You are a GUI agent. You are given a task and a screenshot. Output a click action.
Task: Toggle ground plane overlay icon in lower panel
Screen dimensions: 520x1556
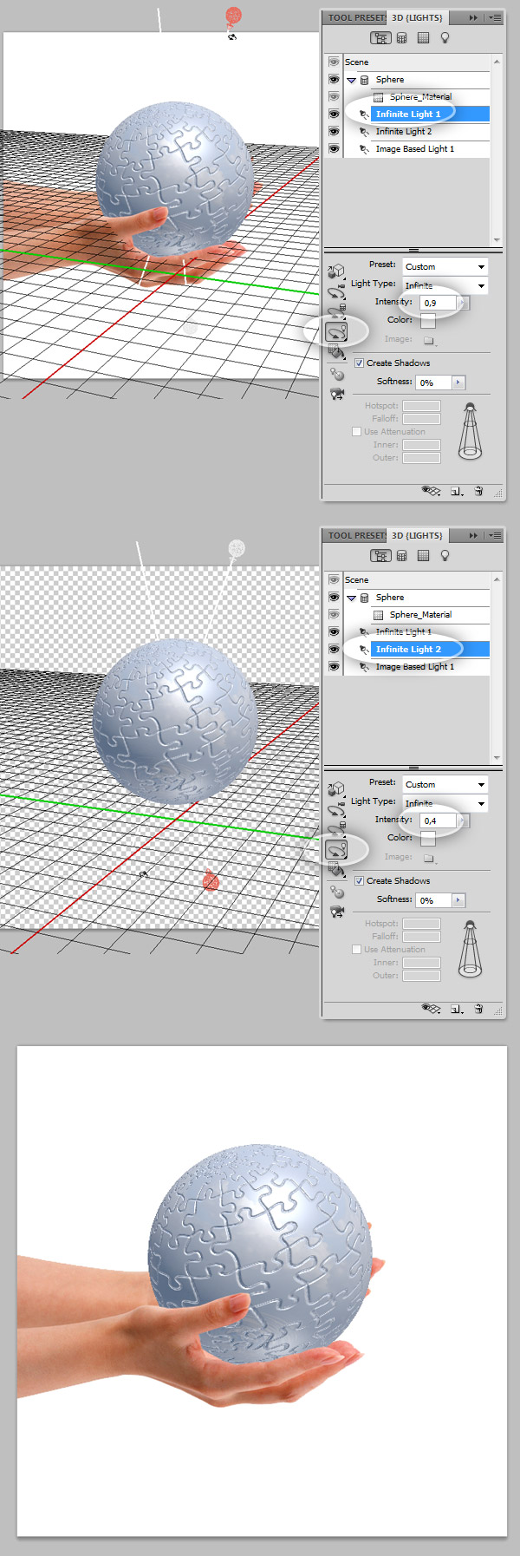click(x=431, y=1009)
